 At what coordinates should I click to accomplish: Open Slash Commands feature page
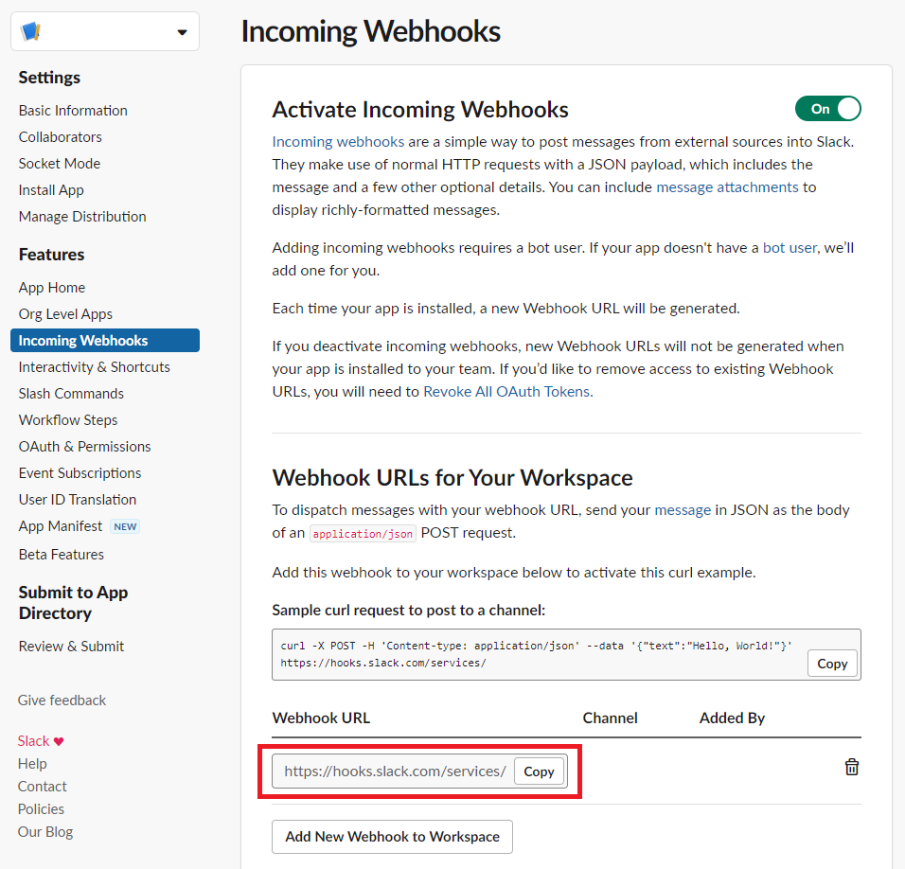tap(71, 394)
